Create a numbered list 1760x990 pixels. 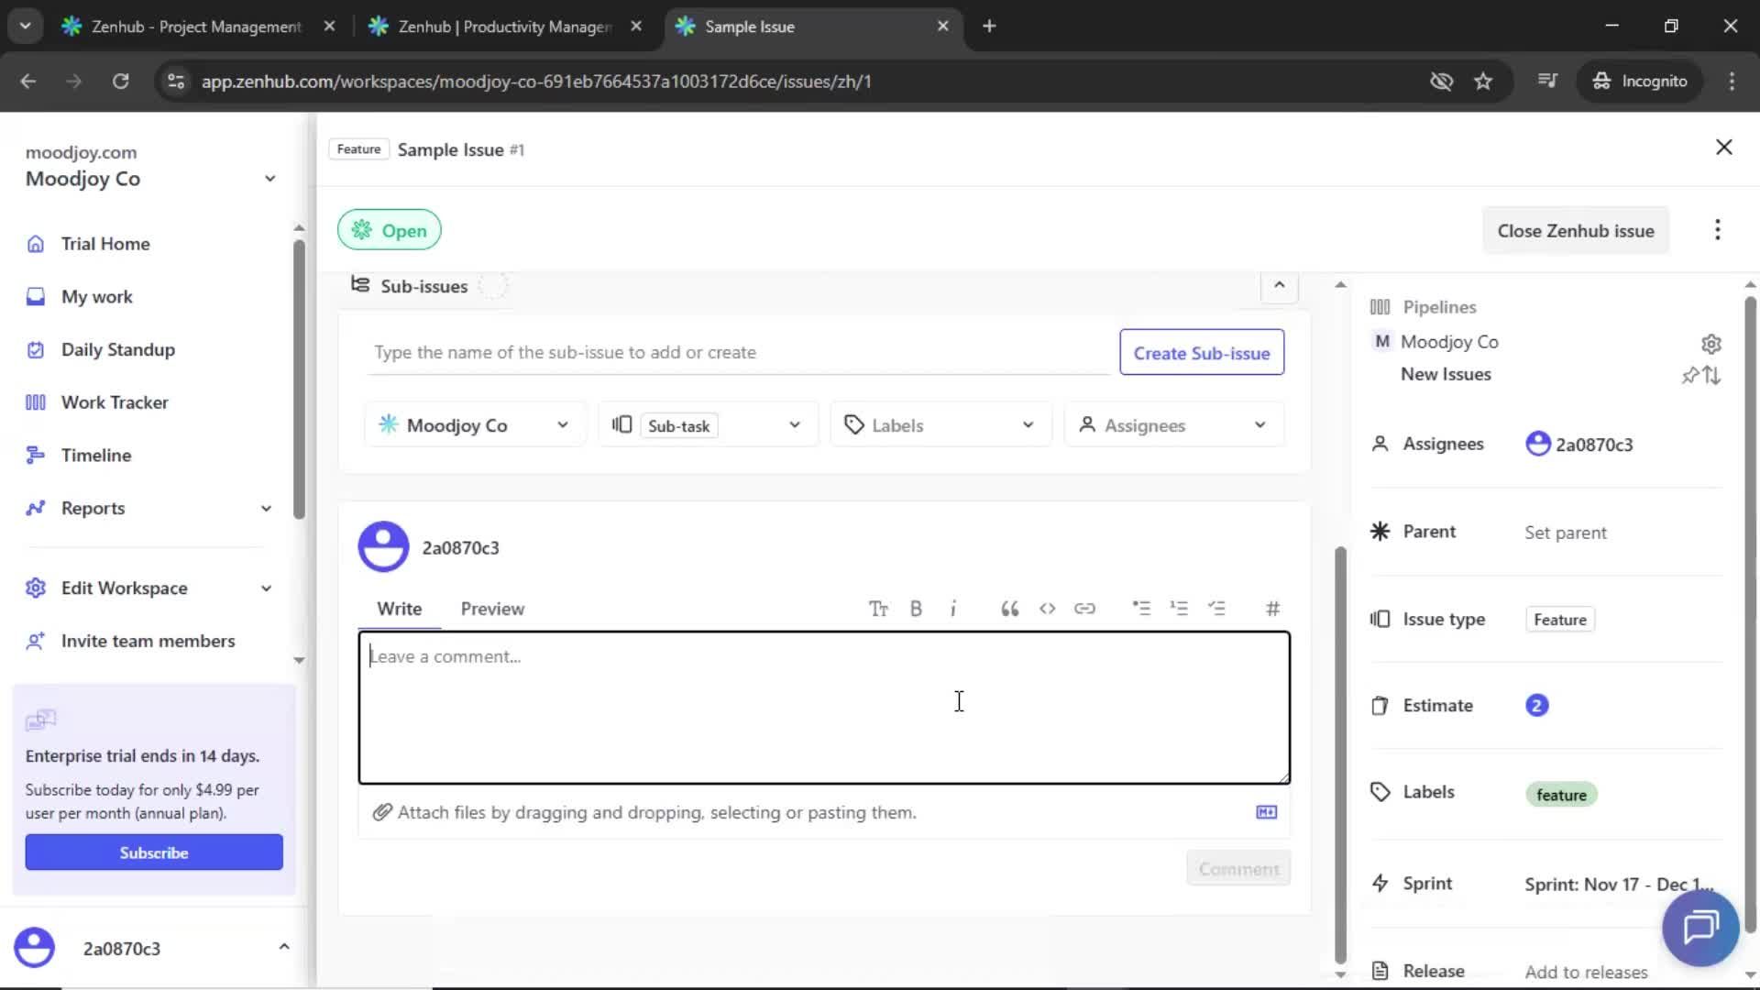click(1181, 608)
